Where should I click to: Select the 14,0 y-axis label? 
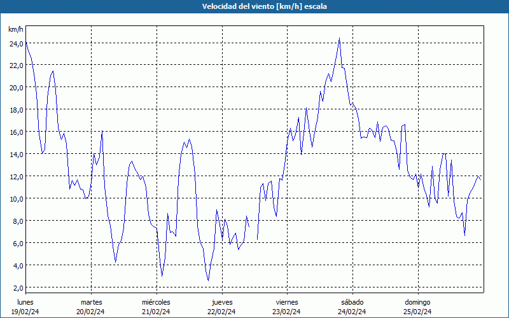coord(17,155)
